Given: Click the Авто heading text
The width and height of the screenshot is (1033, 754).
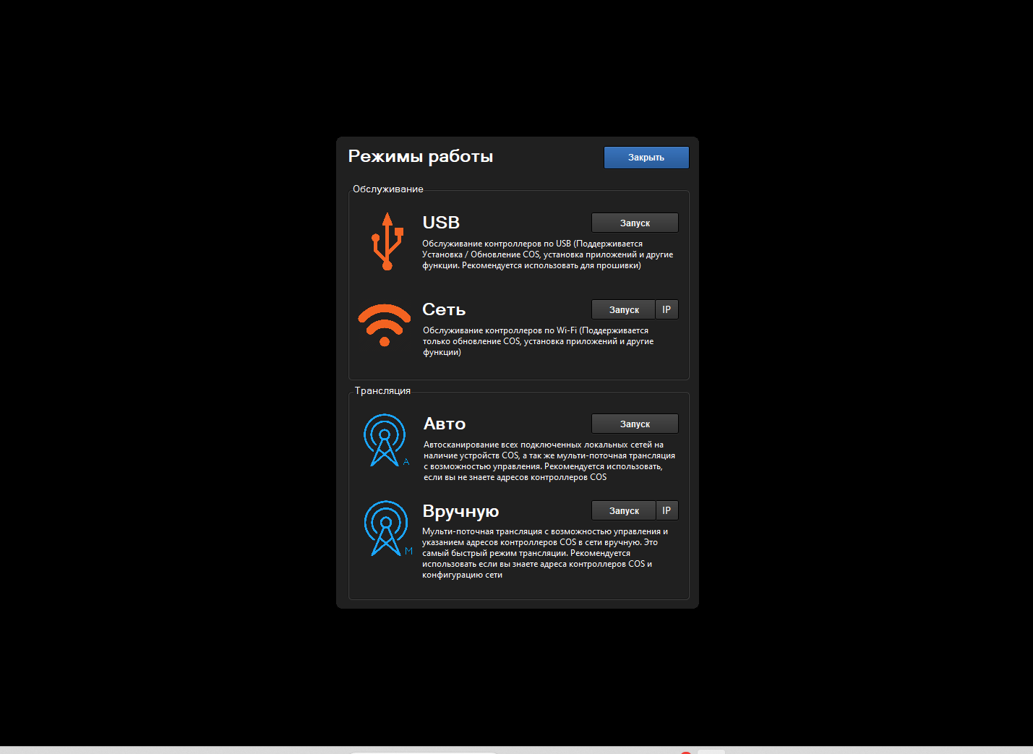Looking at the screenshot, I should (445, 424).
